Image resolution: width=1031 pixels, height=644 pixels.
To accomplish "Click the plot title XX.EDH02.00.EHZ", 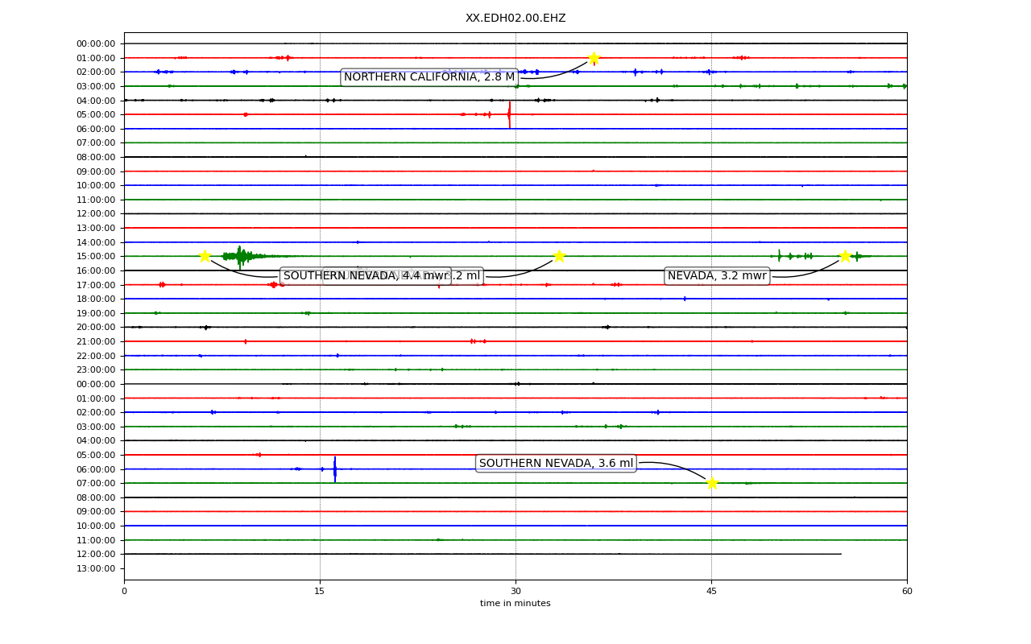I will [x=515, y=19].
